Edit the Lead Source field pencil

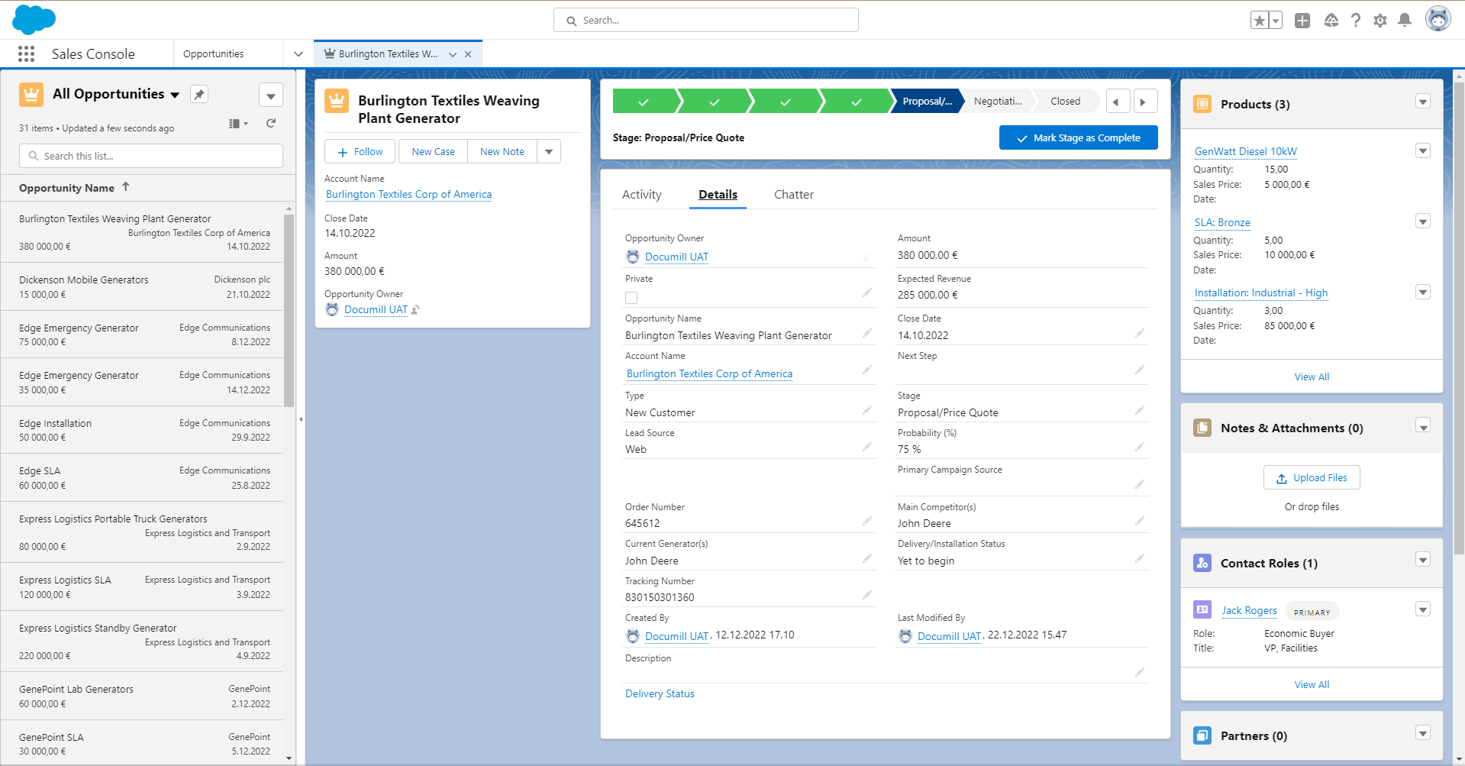[x=867, y=447]
